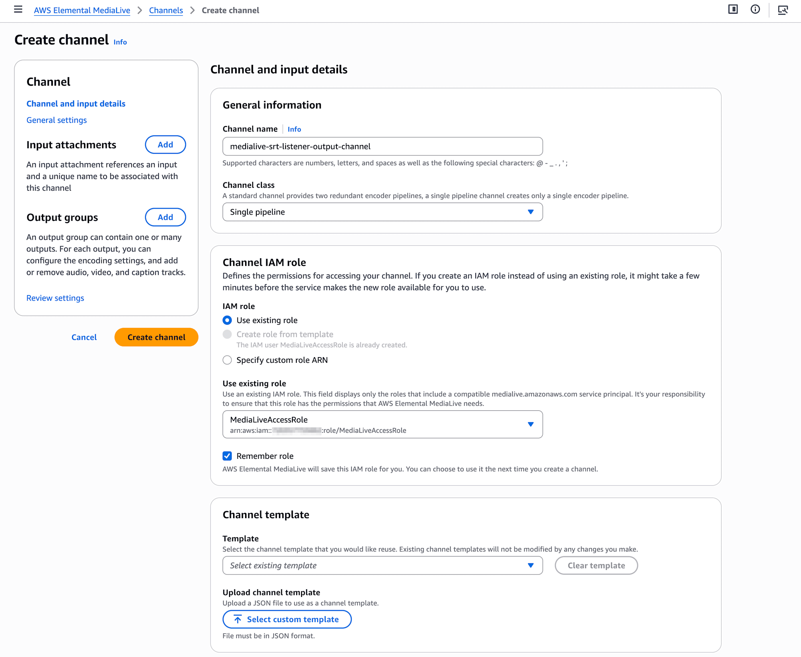Open the Channels breadcrumb link
This screenshot has width=801, height=657.
pos(166,10)
